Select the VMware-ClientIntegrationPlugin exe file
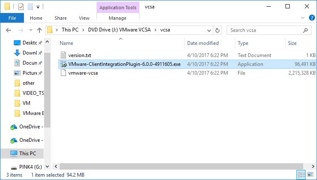 click(124, 64)
